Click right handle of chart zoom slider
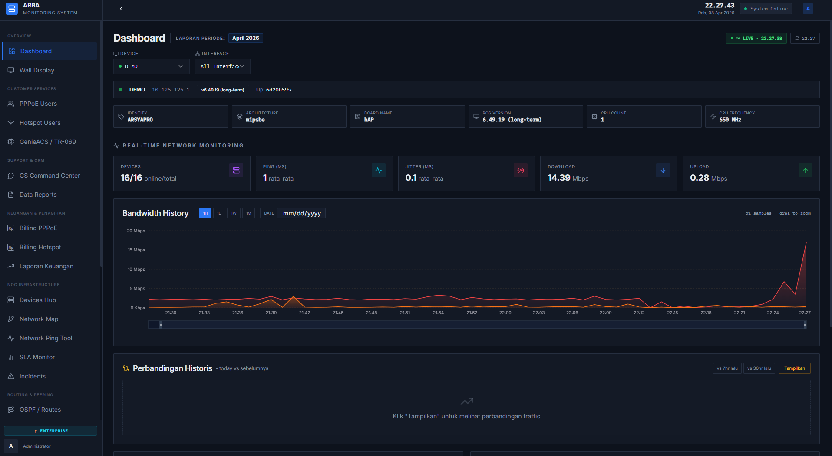 (805, 325)
